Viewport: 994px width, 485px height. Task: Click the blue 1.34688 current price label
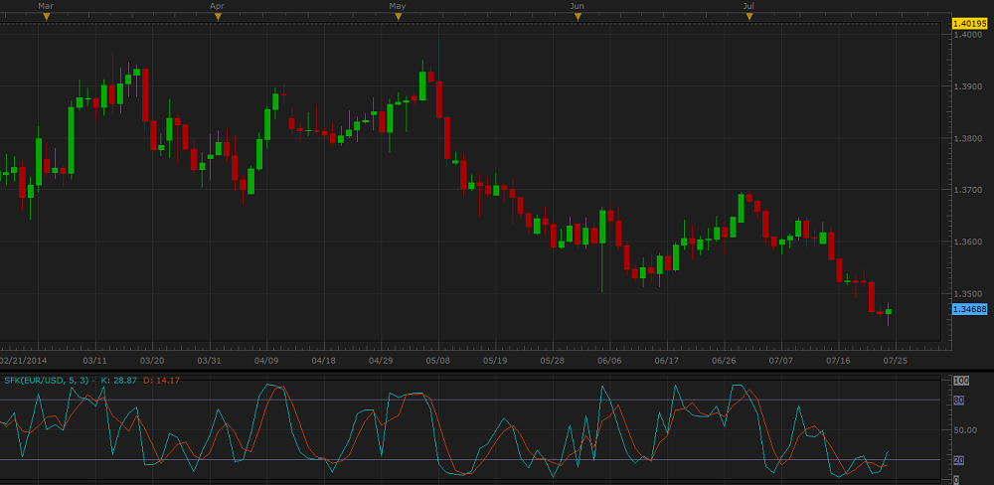970,309
